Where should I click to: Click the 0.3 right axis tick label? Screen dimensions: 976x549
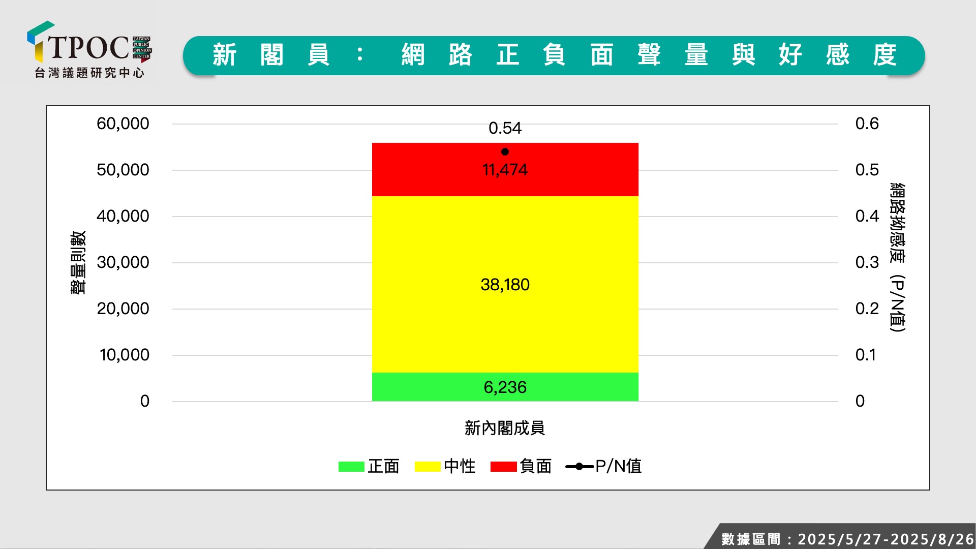867,262
